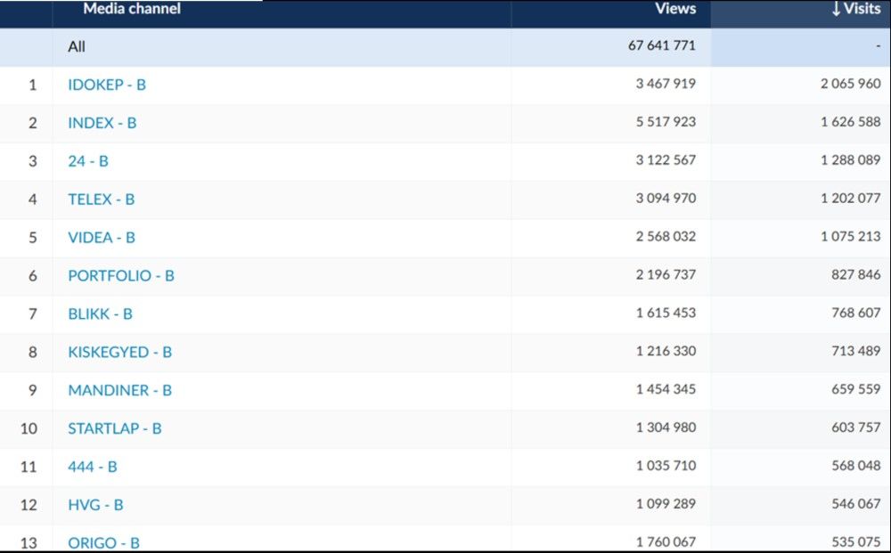The image size is (891, 553).
Task: Select ORIGO visits value 535 075
Action: click(x=855, y=541)
